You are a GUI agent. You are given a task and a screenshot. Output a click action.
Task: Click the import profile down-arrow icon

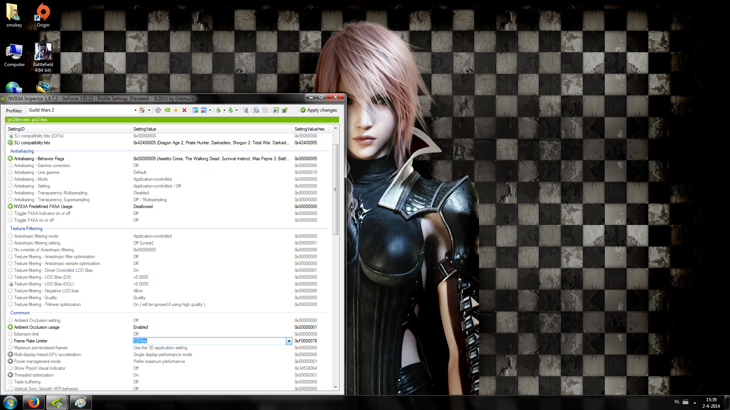(230, 110)
